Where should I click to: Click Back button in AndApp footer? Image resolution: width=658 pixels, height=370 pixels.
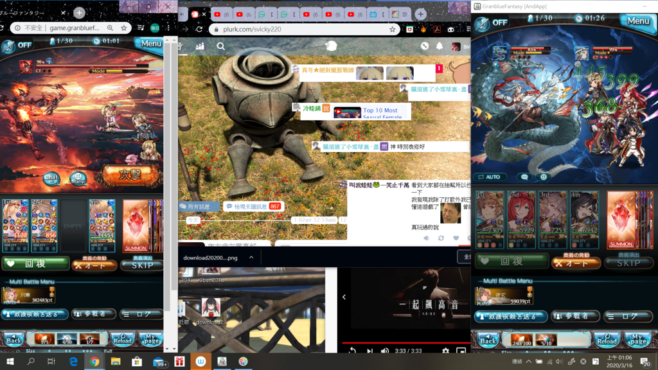point(488,340)
